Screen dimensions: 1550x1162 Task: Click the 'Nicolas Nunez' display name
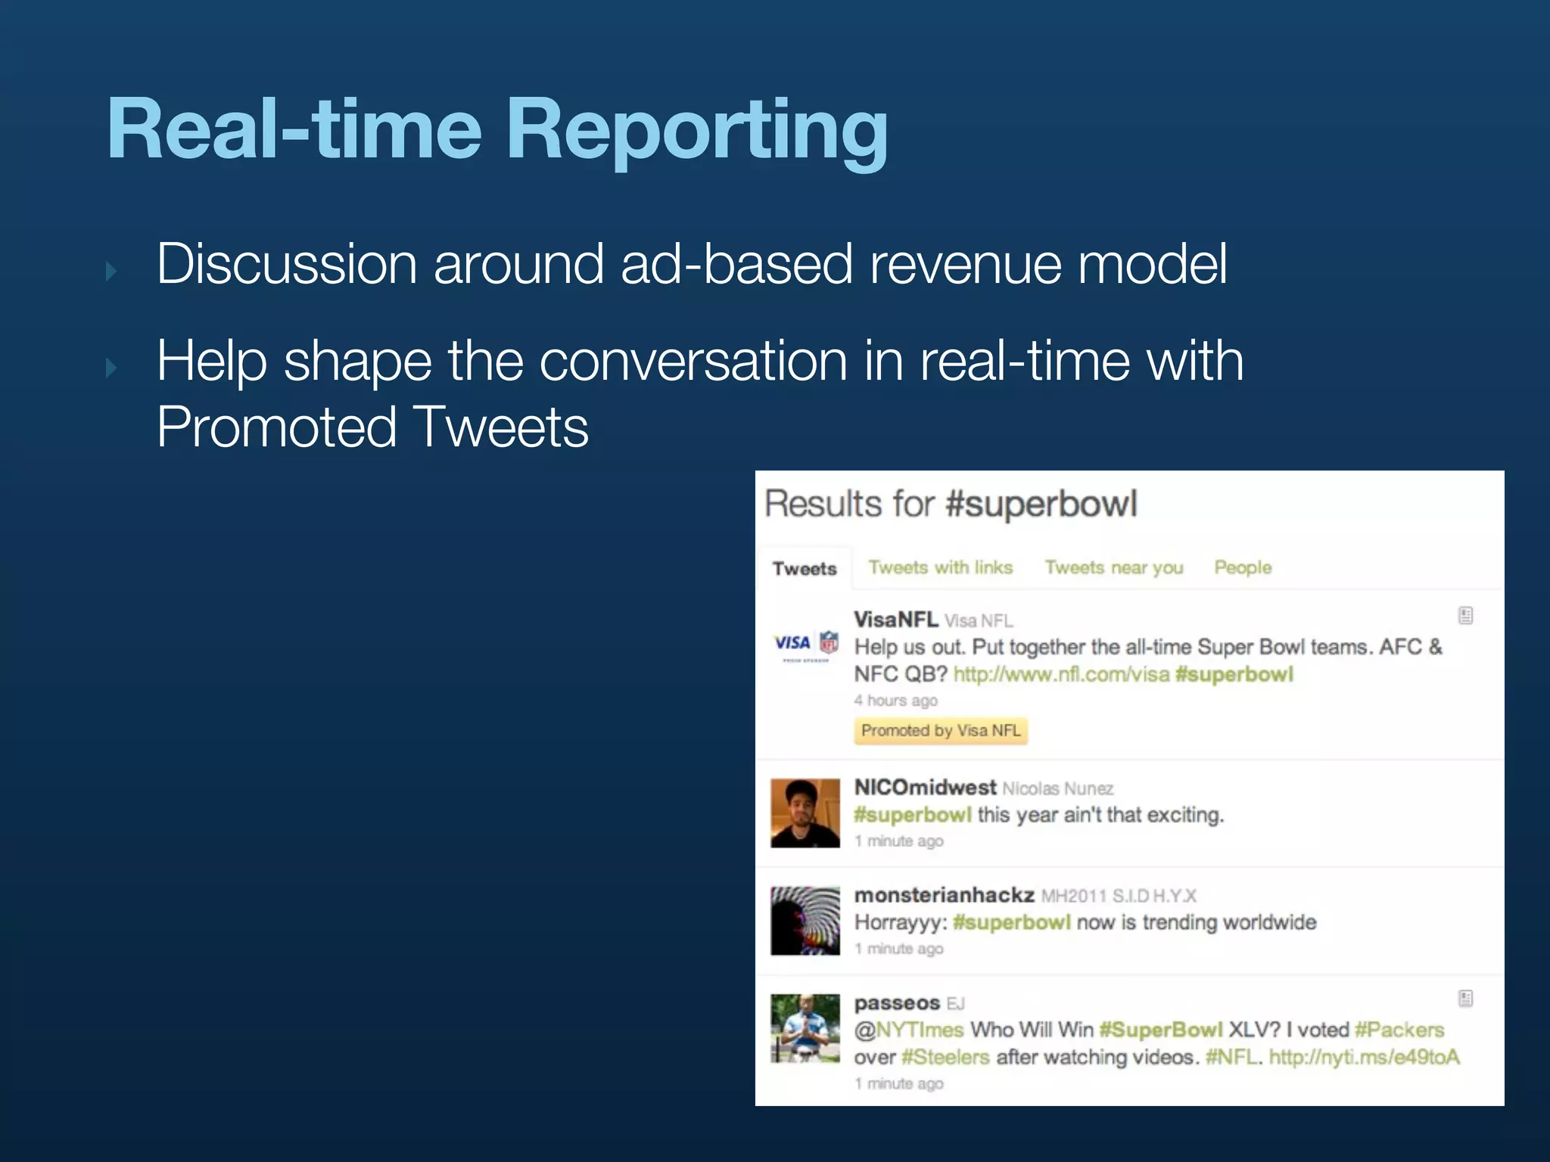[x=1058, y=789]
